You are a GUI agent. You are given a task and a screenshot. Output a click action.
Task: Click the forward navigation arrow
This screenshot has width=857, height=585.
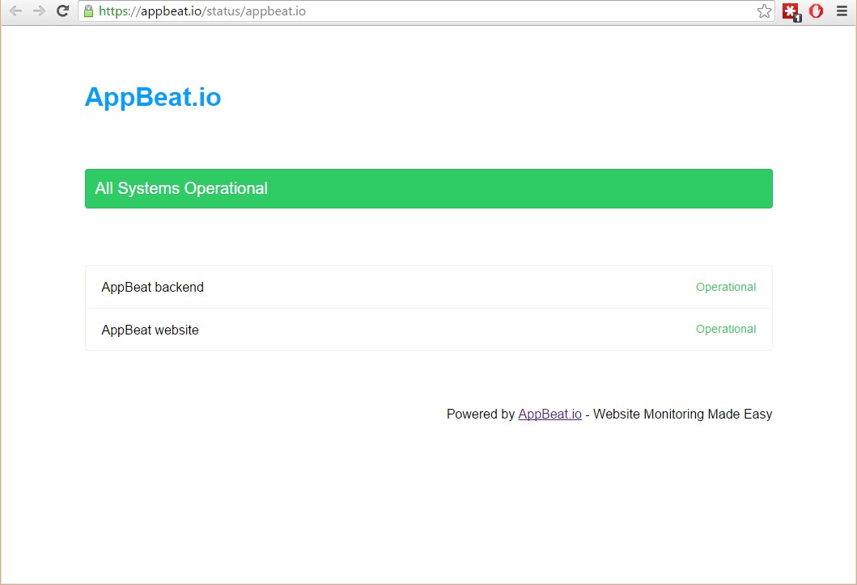(x=38, y=11)
